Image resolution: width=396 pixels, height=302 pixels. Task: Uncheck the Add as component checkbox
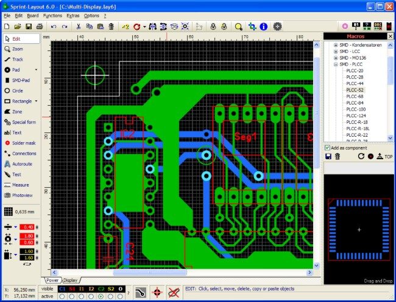(x=327, y=148)
